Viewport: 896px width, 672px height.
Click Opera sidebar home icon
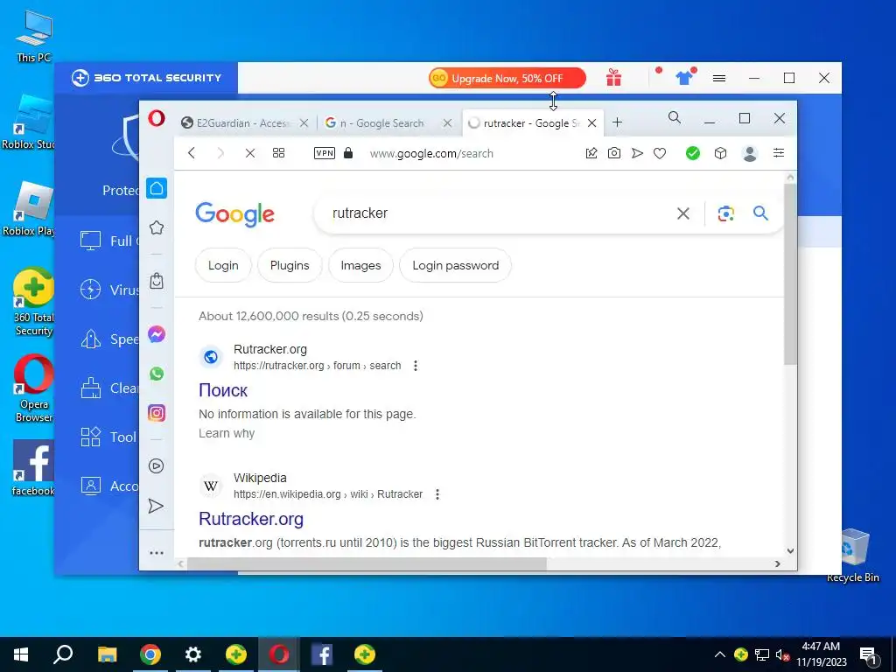point(157,188)
